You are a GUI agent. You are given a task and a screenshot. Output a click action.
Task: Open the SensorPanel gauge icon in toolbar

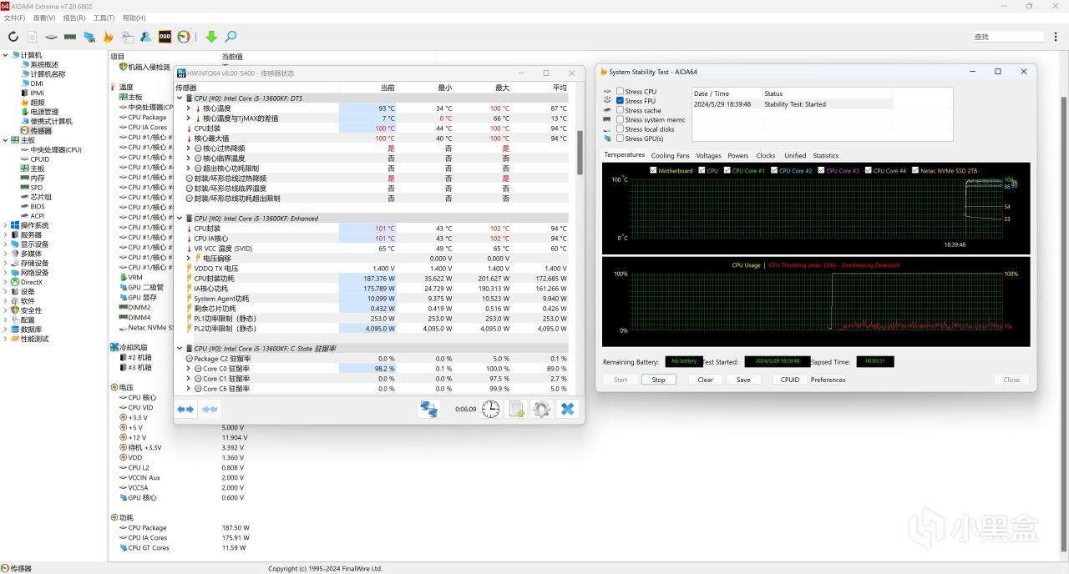(184, 37)
